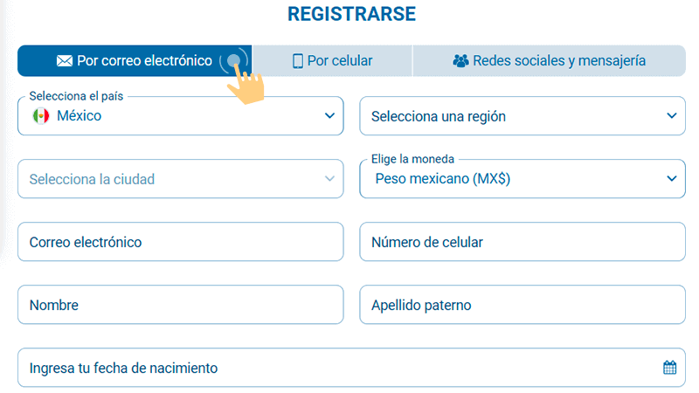Click the Nombre input field
The image size is (699, 393).
(180, 306)
